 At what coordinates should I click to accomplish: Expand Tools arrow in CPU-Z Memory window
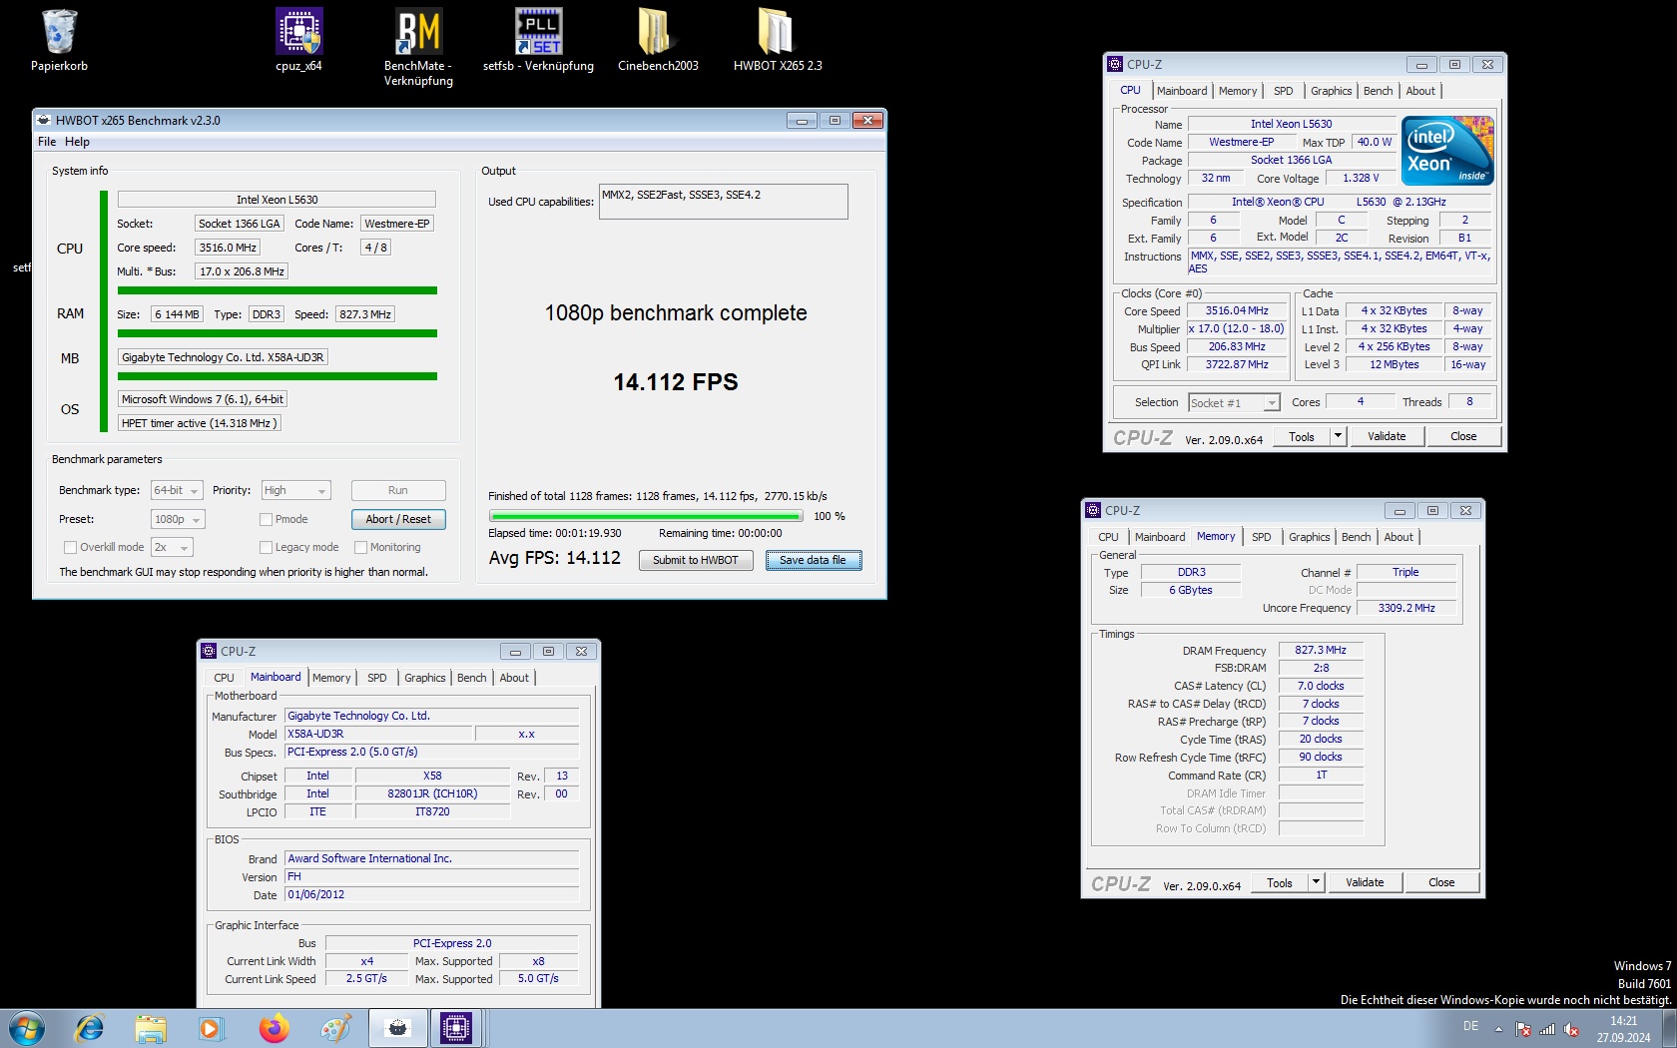[x=1316, y=882]
